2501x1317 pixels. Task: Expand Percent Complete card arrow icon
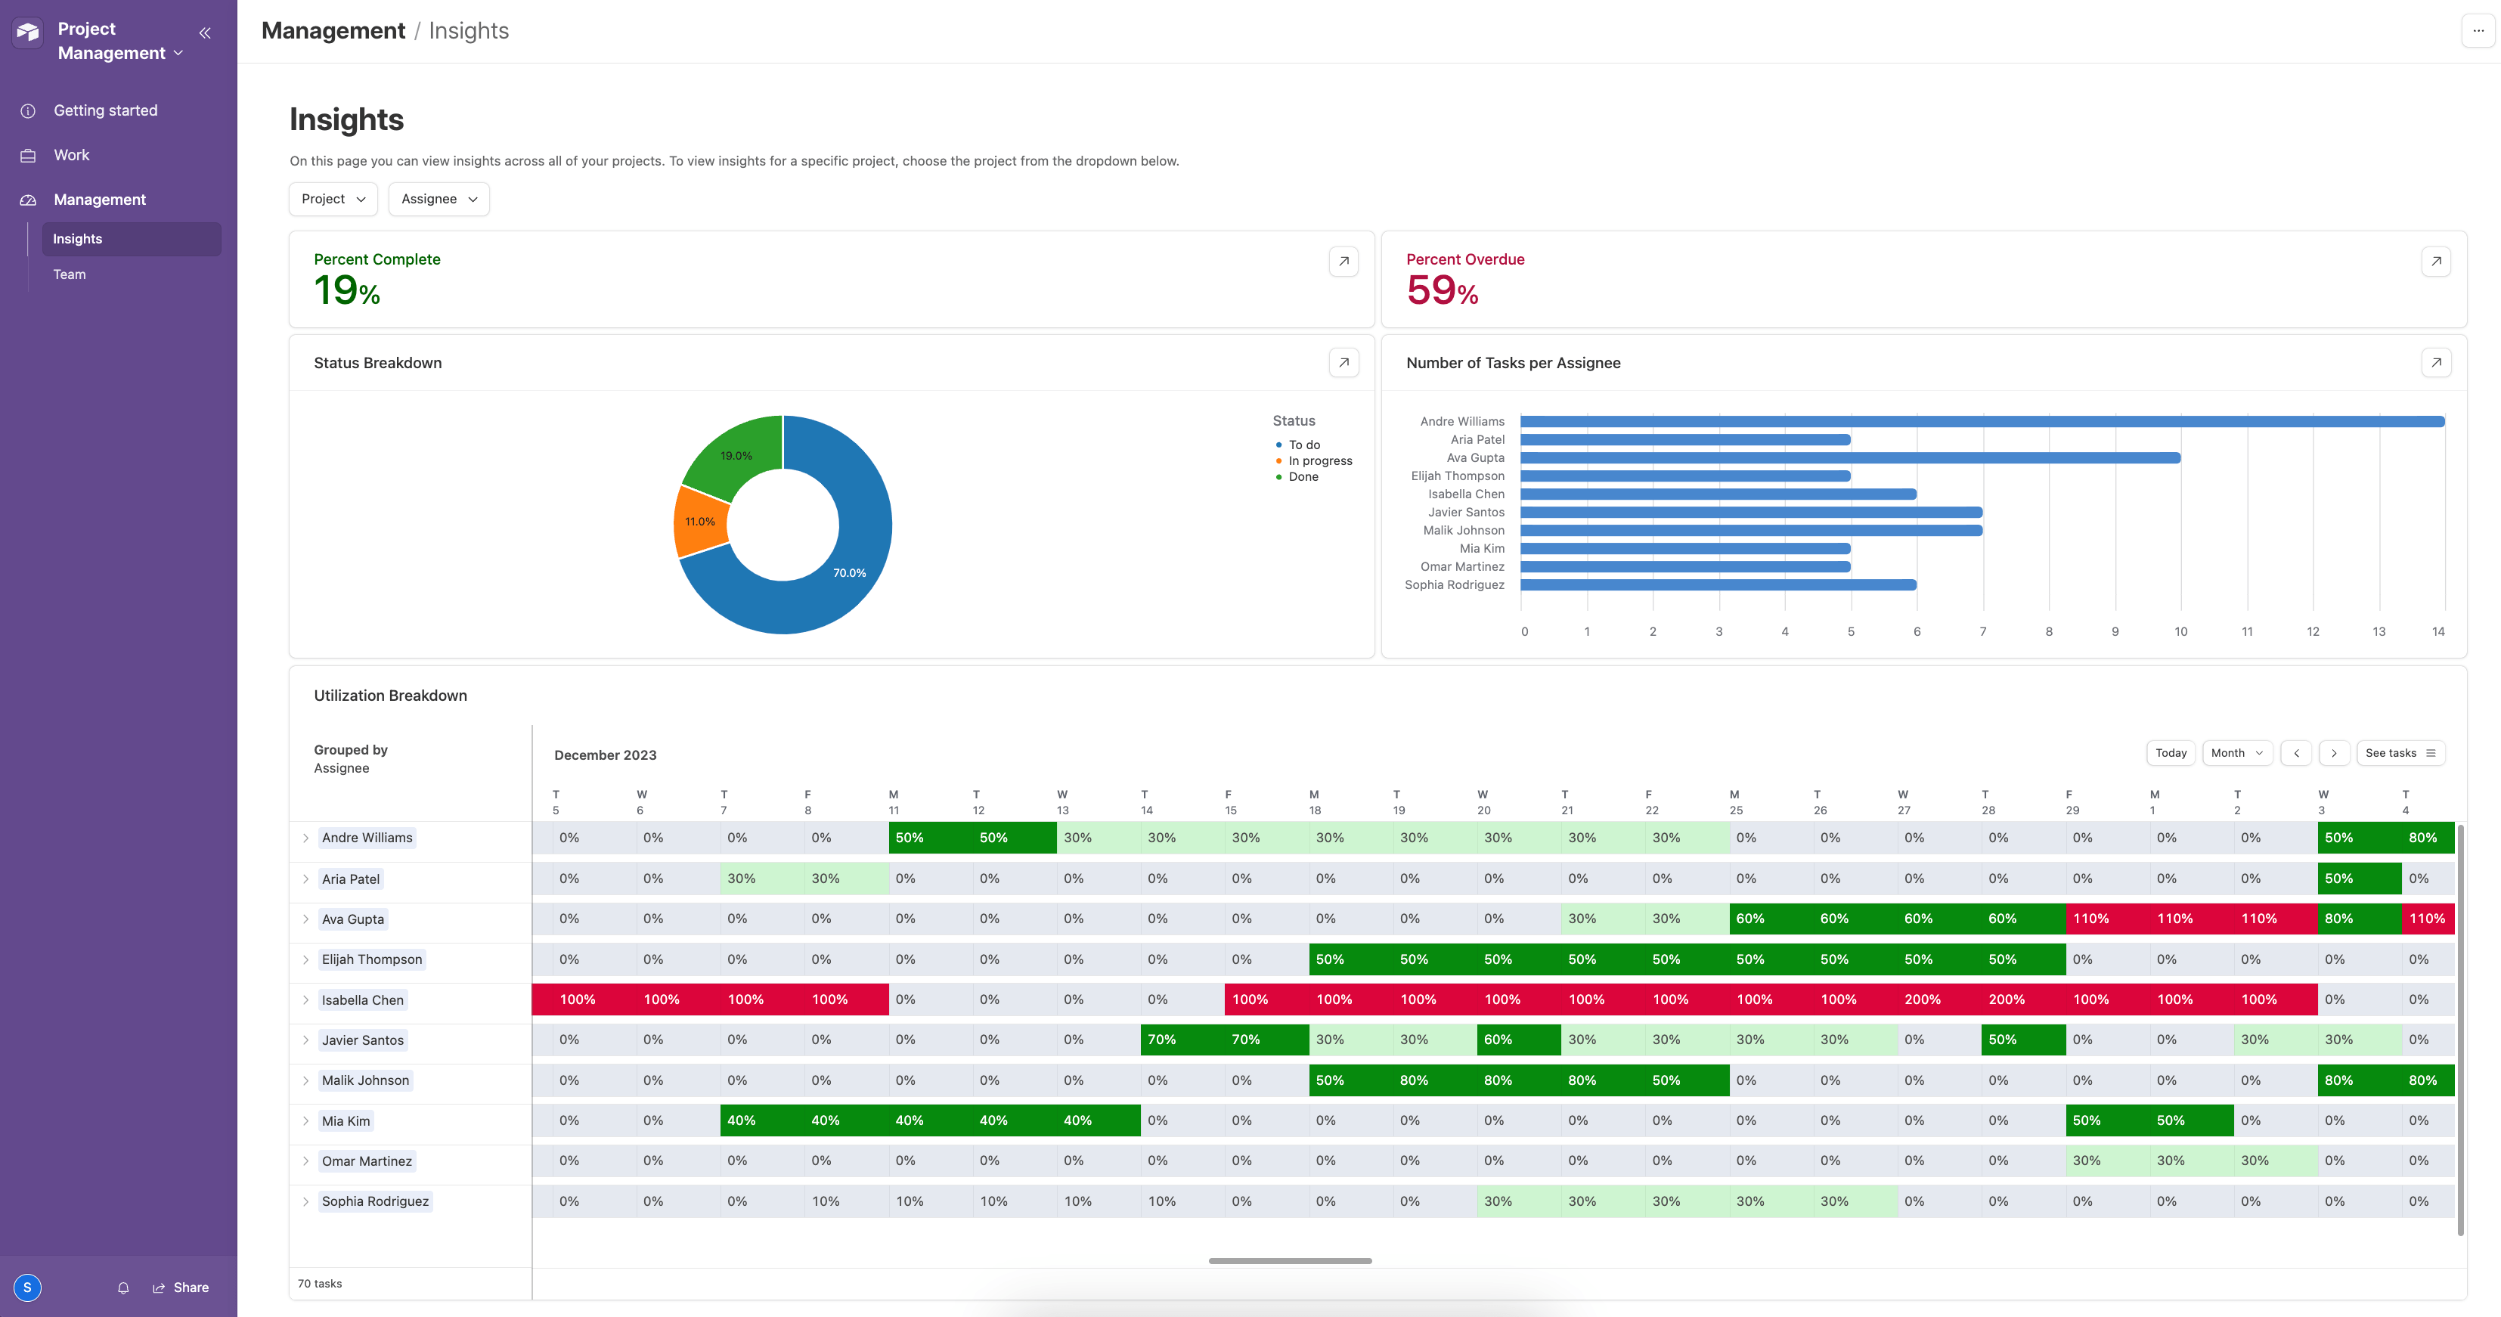point(1343,261)
